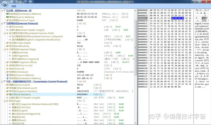Click the 阻塞位[ECN-Echo] bit icon

(x=10, y=107)
